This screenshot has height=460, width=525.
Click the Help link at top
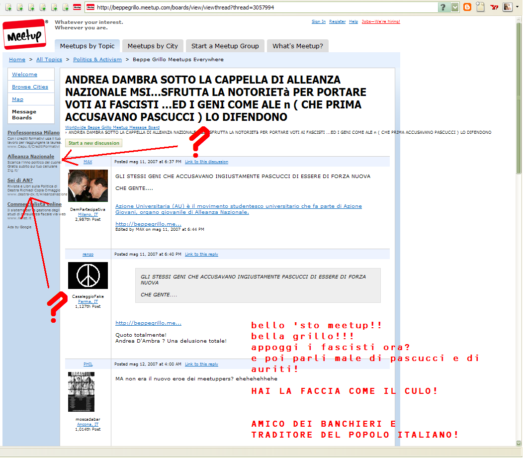tap(353, 21)
